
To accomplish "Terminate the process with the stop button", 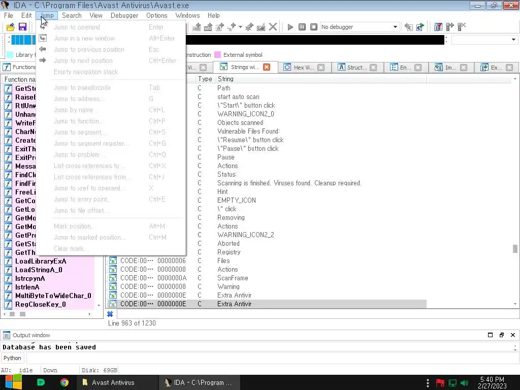I will pos(313,27).
